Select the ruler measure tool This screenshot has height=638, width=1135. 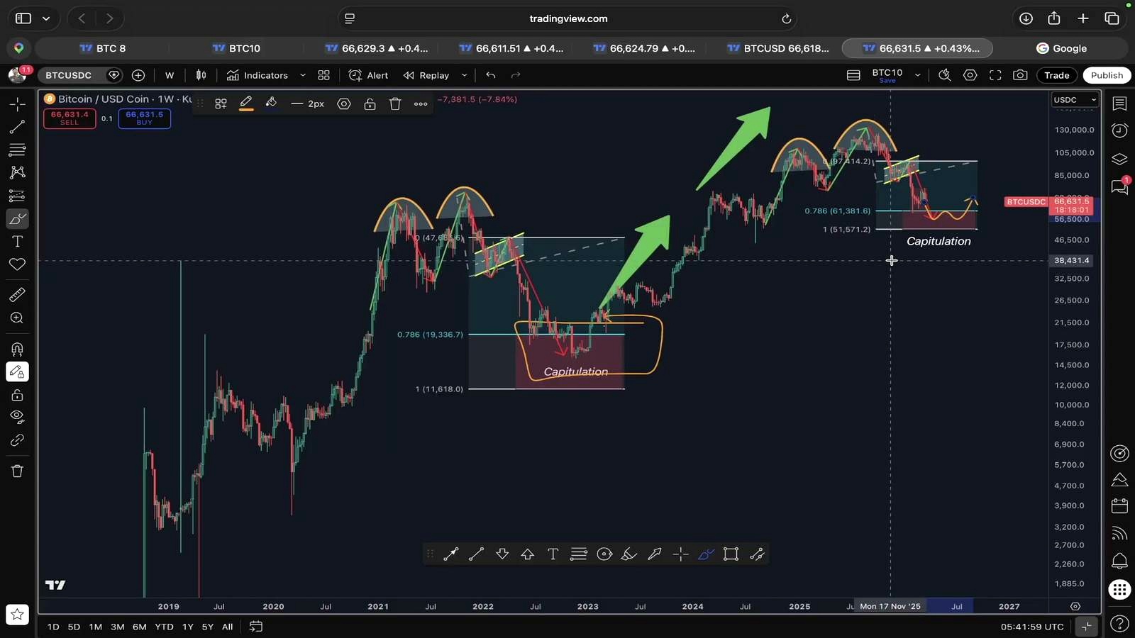click(x=17, y=295)
